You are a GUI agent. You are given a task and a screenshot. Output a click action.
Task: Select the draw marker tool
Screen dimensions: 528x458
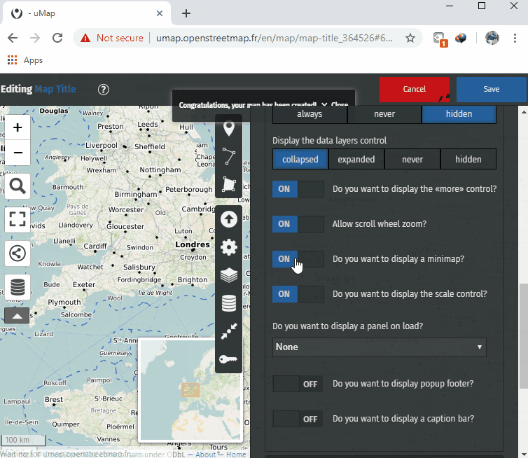point(228,129)
